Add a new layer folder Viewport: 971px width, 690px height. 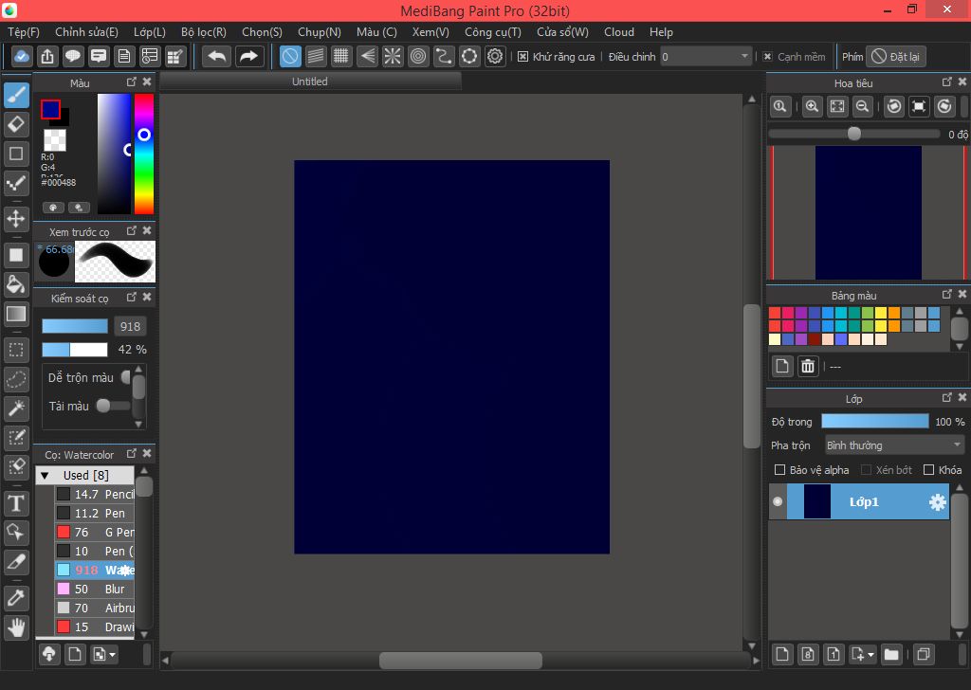coord(891,654)
